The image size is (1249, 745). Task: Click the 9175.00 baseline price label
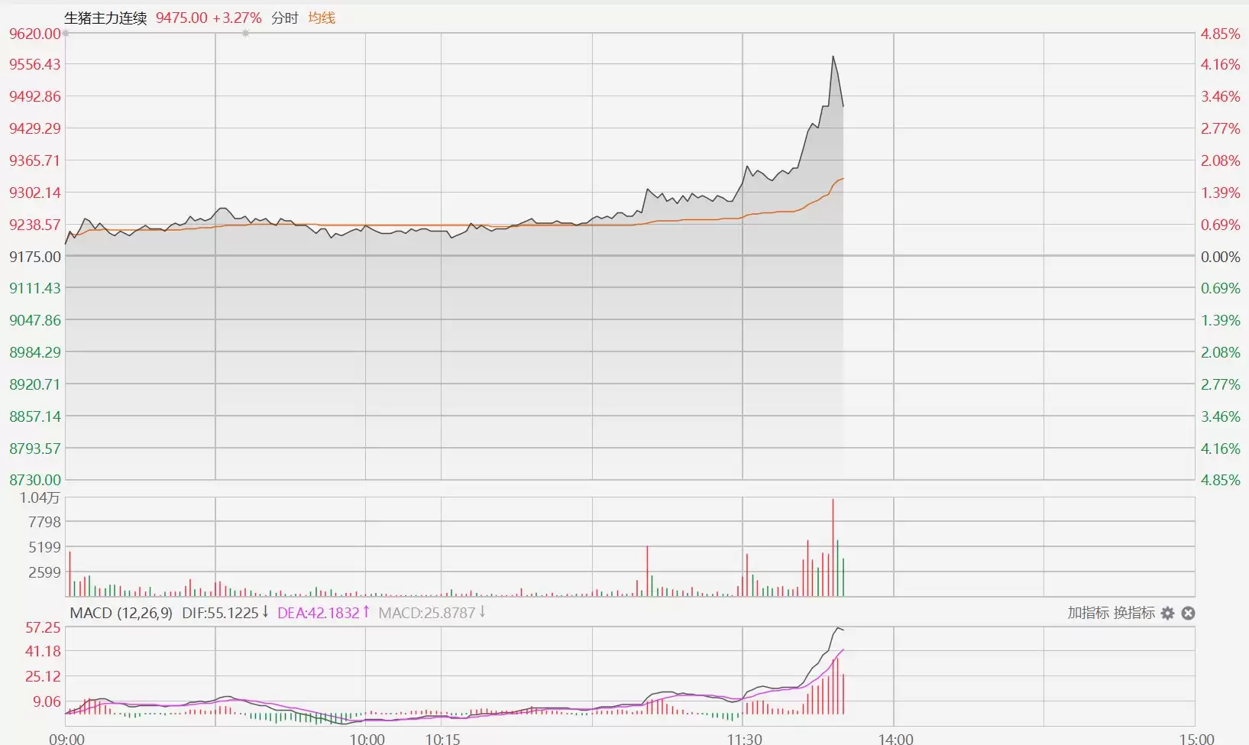(x=34, y=257)
